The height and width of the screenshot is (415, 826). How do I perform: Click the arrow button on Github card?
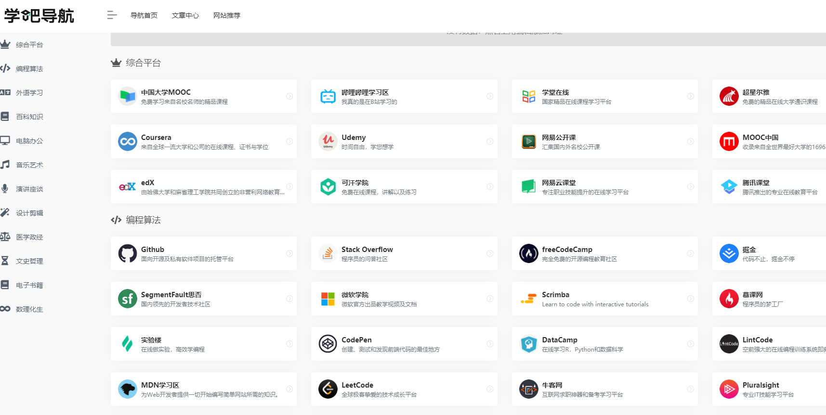pyautogui.click(x=289, y=253)
